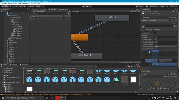Click the Knife_Hit animator state node
This screenshot has width=179, height=100.
click(x=112, y=18)
